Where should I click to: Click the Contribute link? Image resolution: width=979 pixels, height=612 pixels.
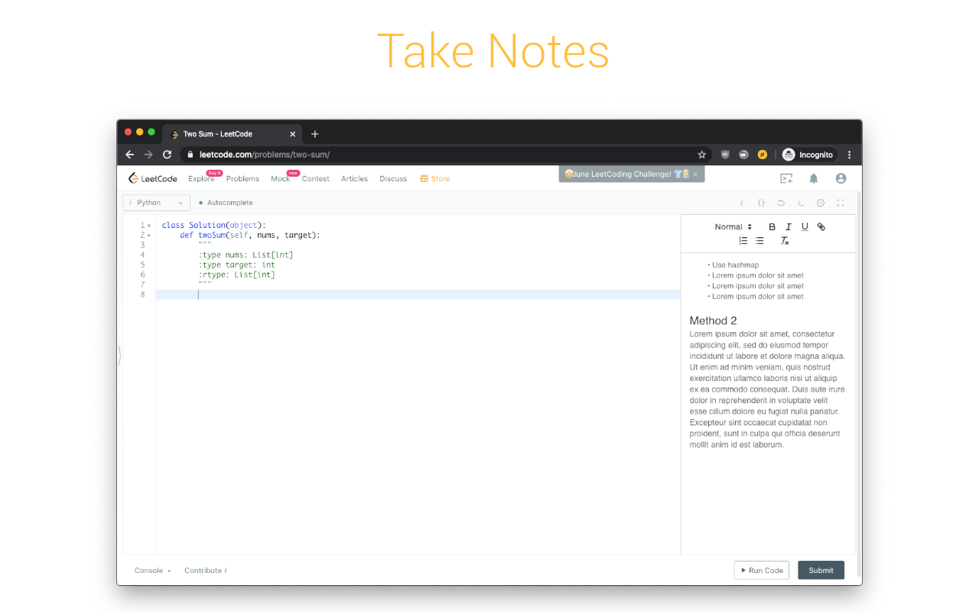(x=205, y=571)
